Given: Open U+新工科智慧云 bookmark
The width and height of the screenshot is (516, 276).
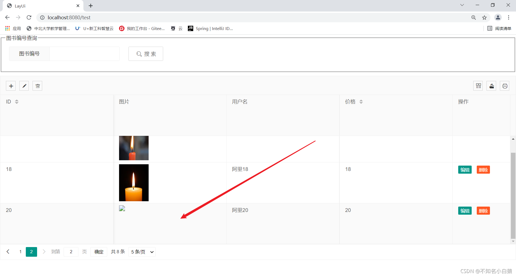Looking at the screenshot, I should 94,28.
